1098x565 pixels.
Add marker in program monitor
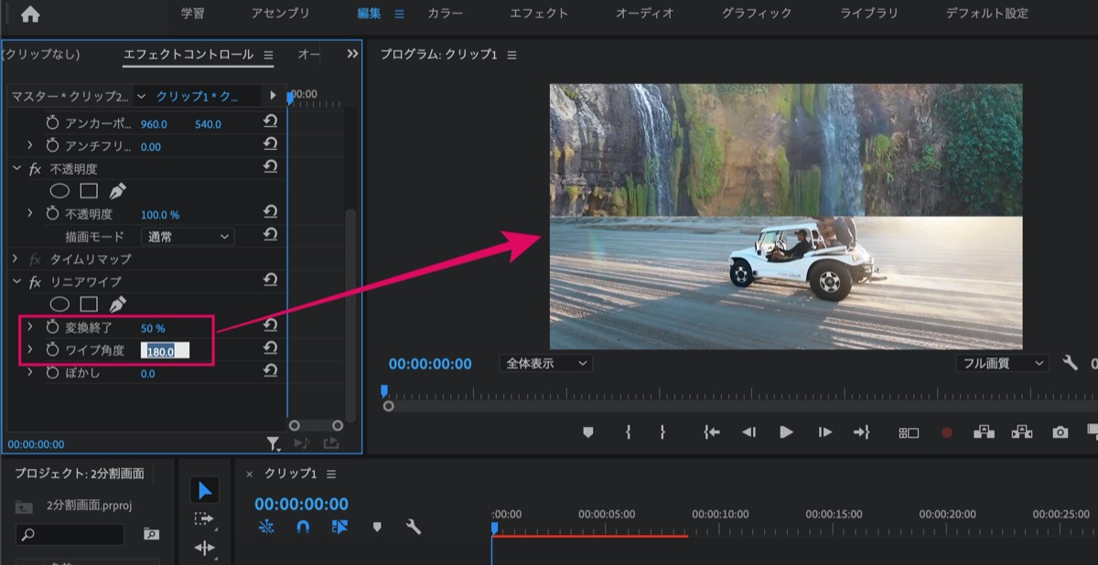pyautogui.click(x=588, y=432)
